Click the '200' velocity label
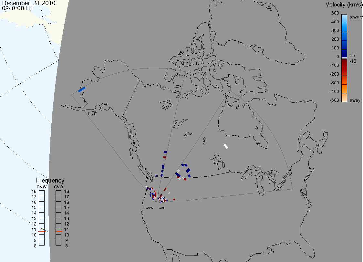The height and width of the screenshot is (262, 363). point(335,39)
